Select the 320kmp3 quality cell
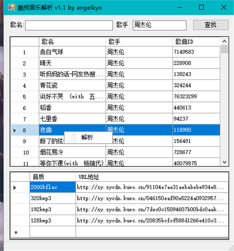Image resolution: width=234 pixels, height=251 pixels. pos(53,198)
